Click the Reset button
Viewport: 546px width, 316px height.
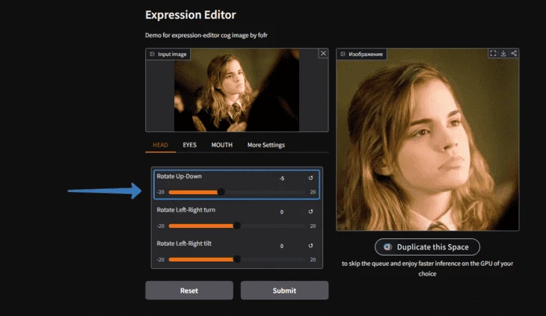coord(189,291)
